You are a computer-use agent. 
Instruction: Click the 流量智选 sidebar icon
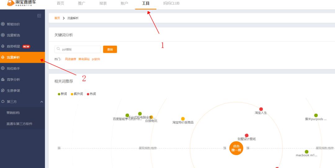(x=3, y=35)
